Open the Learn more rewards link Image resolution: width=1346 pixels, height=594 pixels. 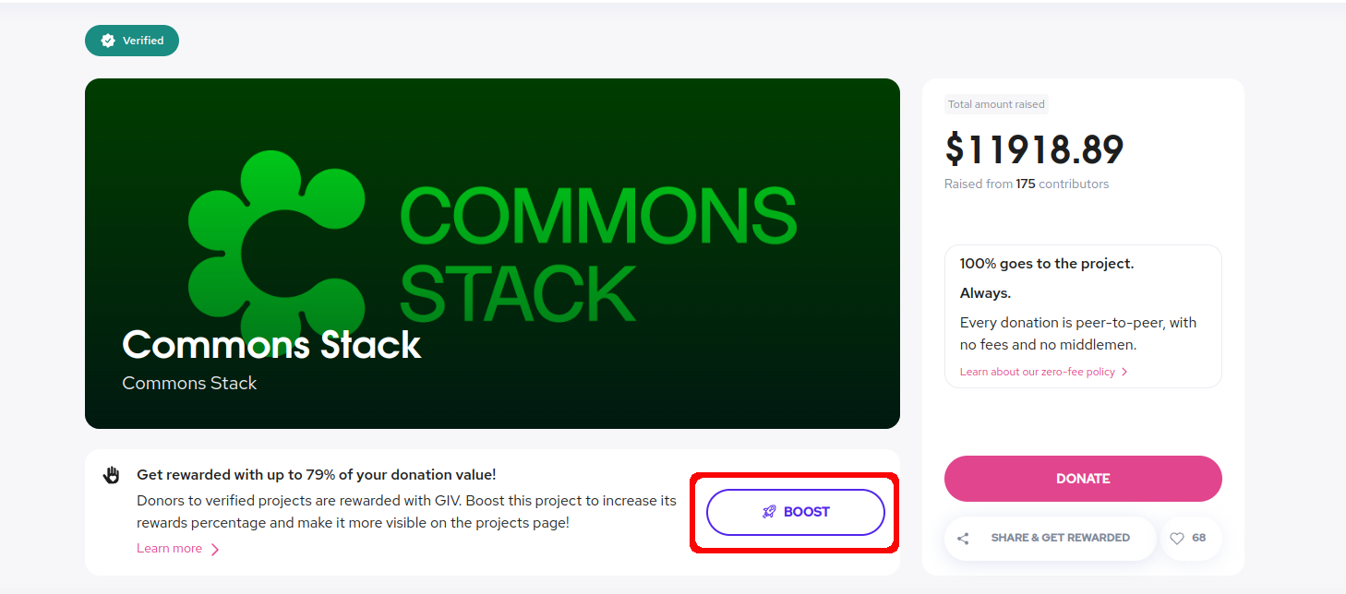[x=169, y=549]
